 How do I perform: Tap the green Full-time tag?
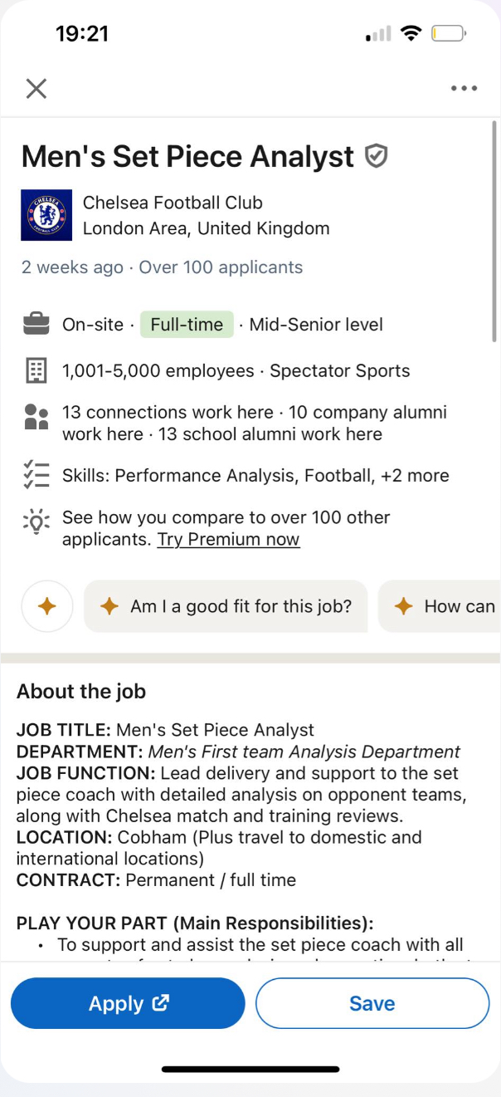click(187, 325)
